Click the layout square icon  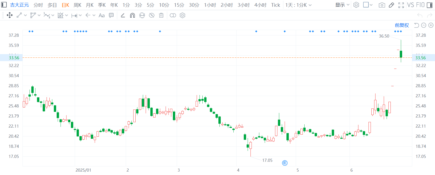(x=366, y=5)
